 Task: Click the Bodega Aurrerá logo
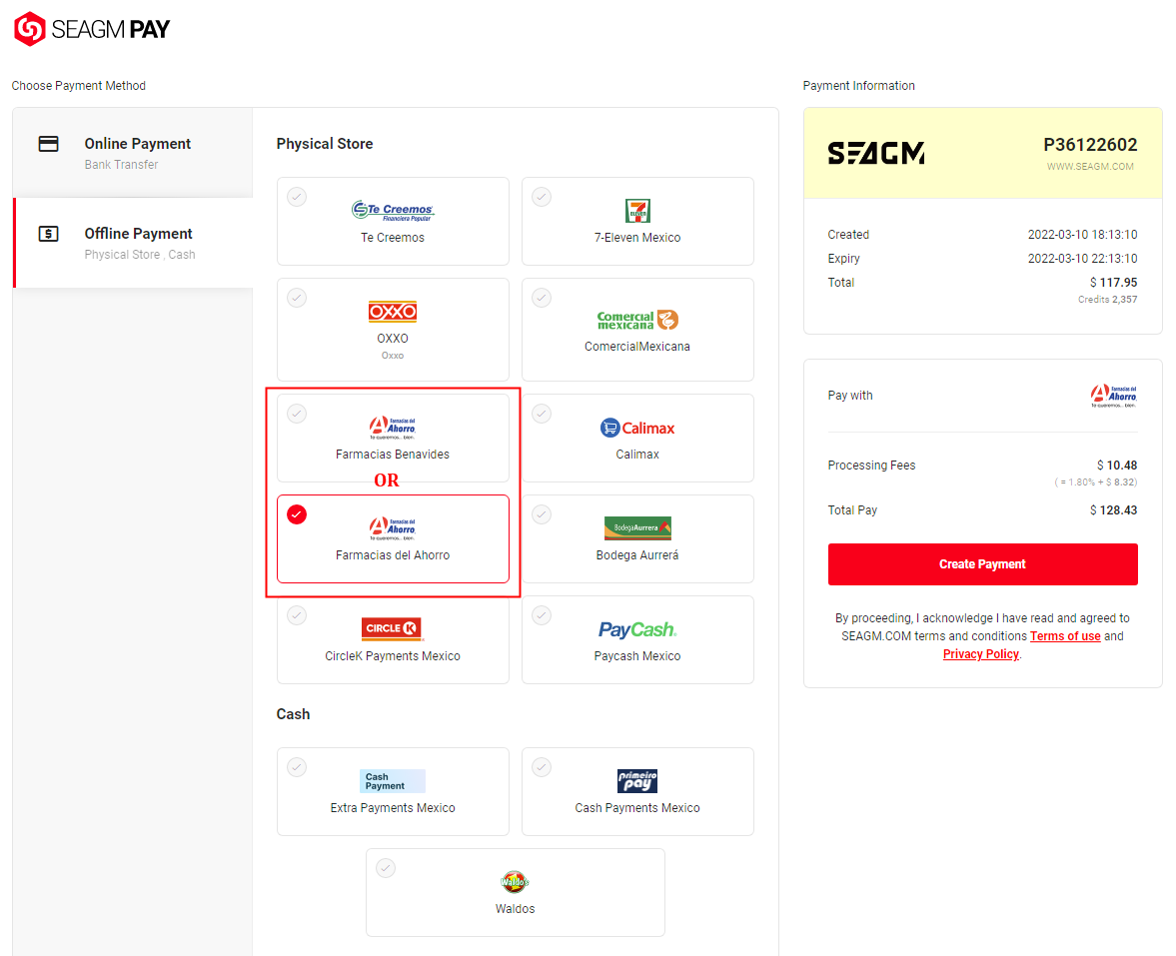637,528
